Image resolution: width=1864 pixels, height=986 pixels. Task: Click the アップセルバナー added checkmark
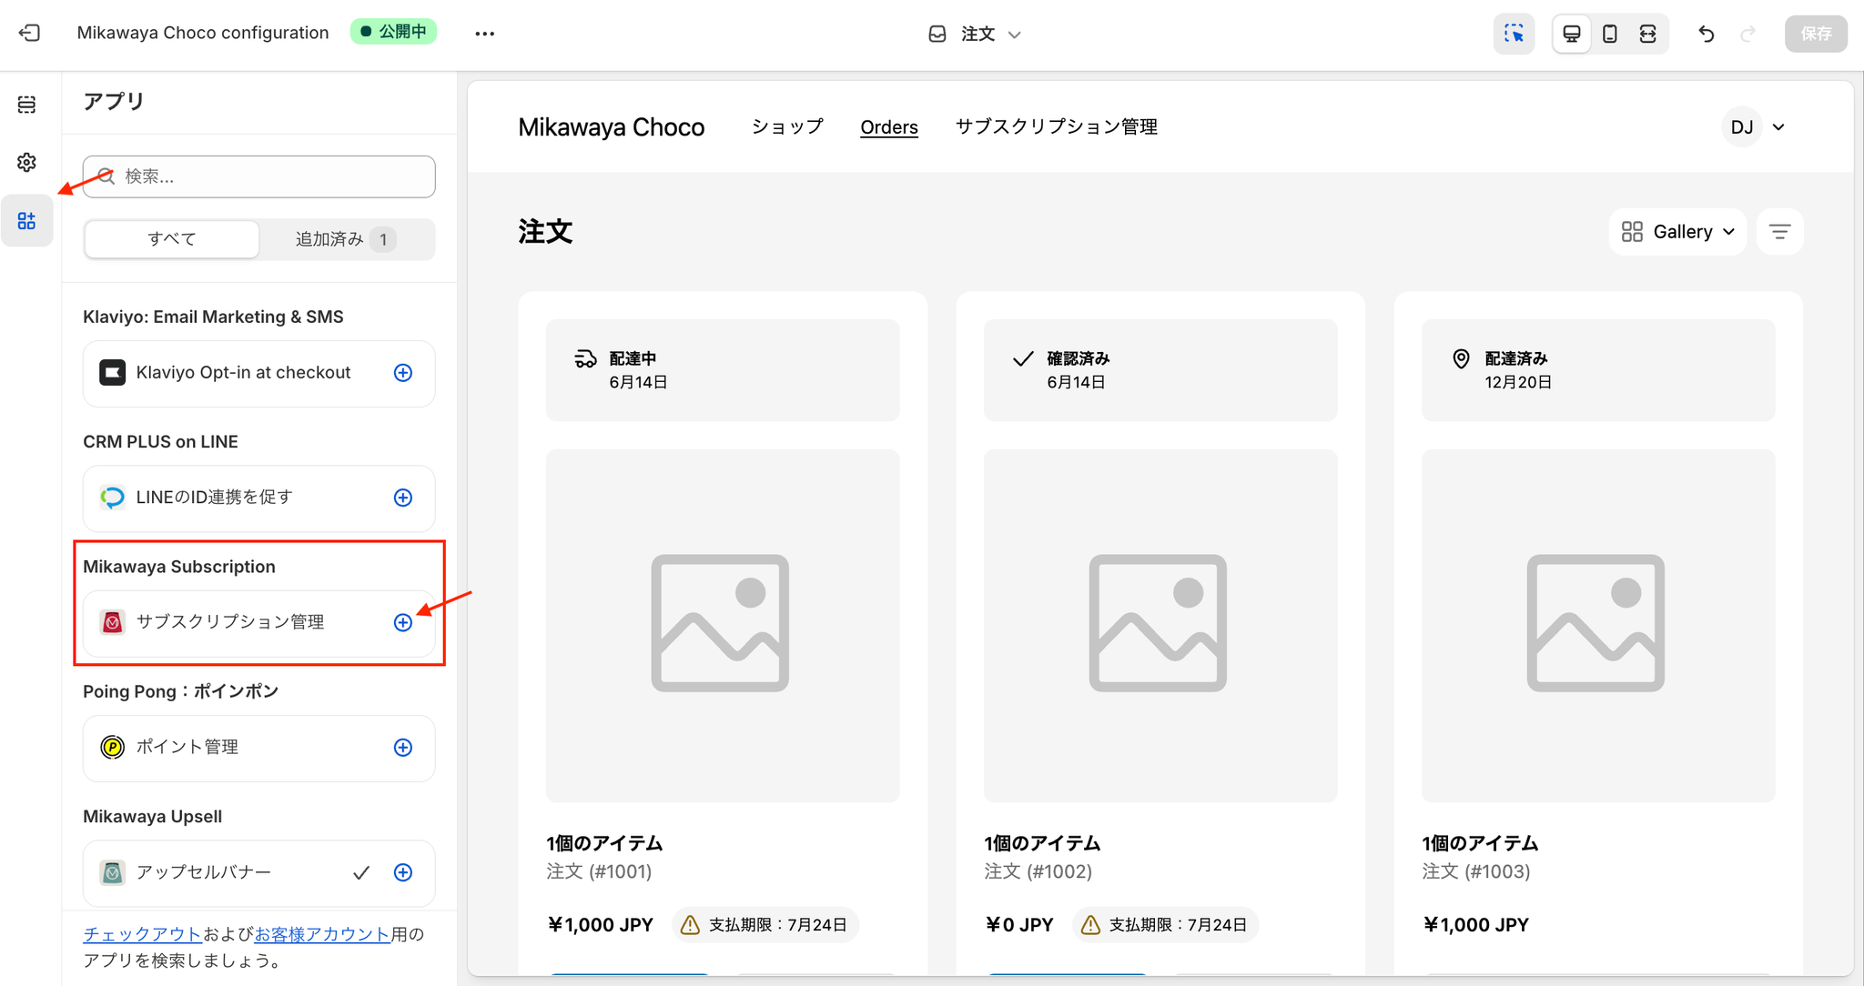[361, 872]
